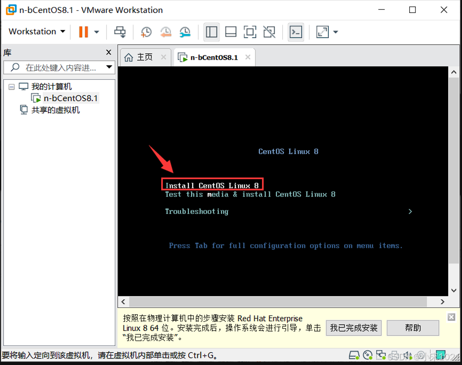
Task: Enter full screen mode
Action: [250, 32]
